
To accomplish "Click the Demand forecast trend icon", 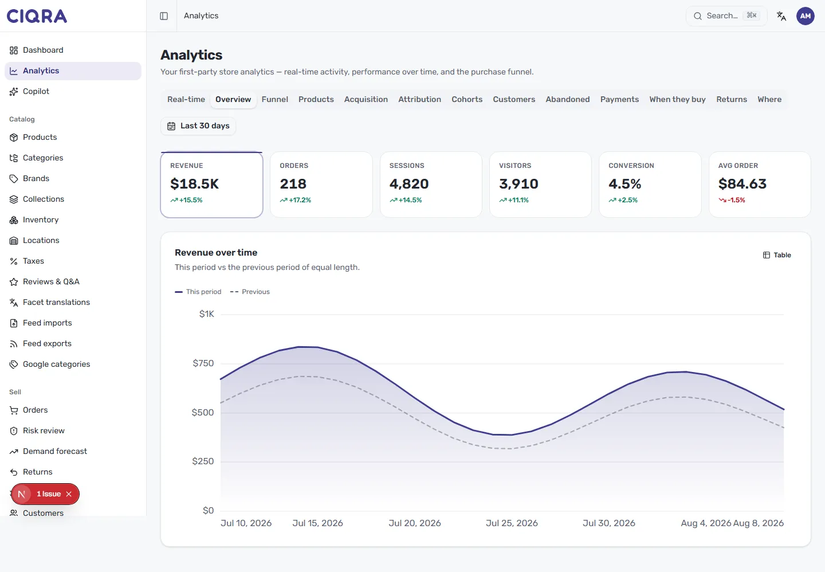I will pyautogui.click(x=14, y=452).
